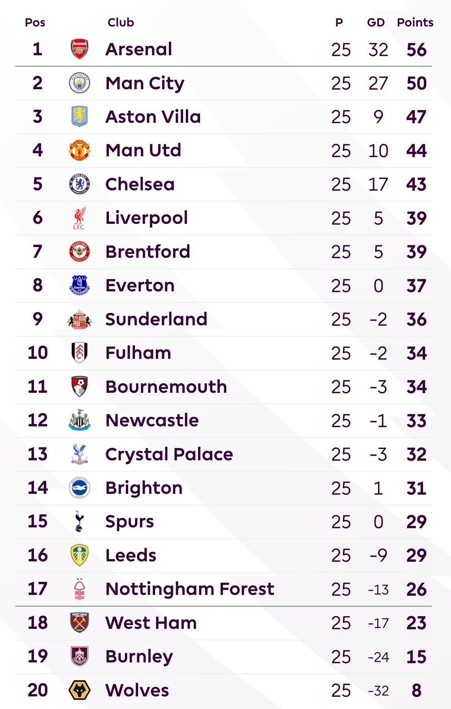Open the Nottingham Forest team name
The width and height of the screenshot is (451, 709).
point(190,589)
